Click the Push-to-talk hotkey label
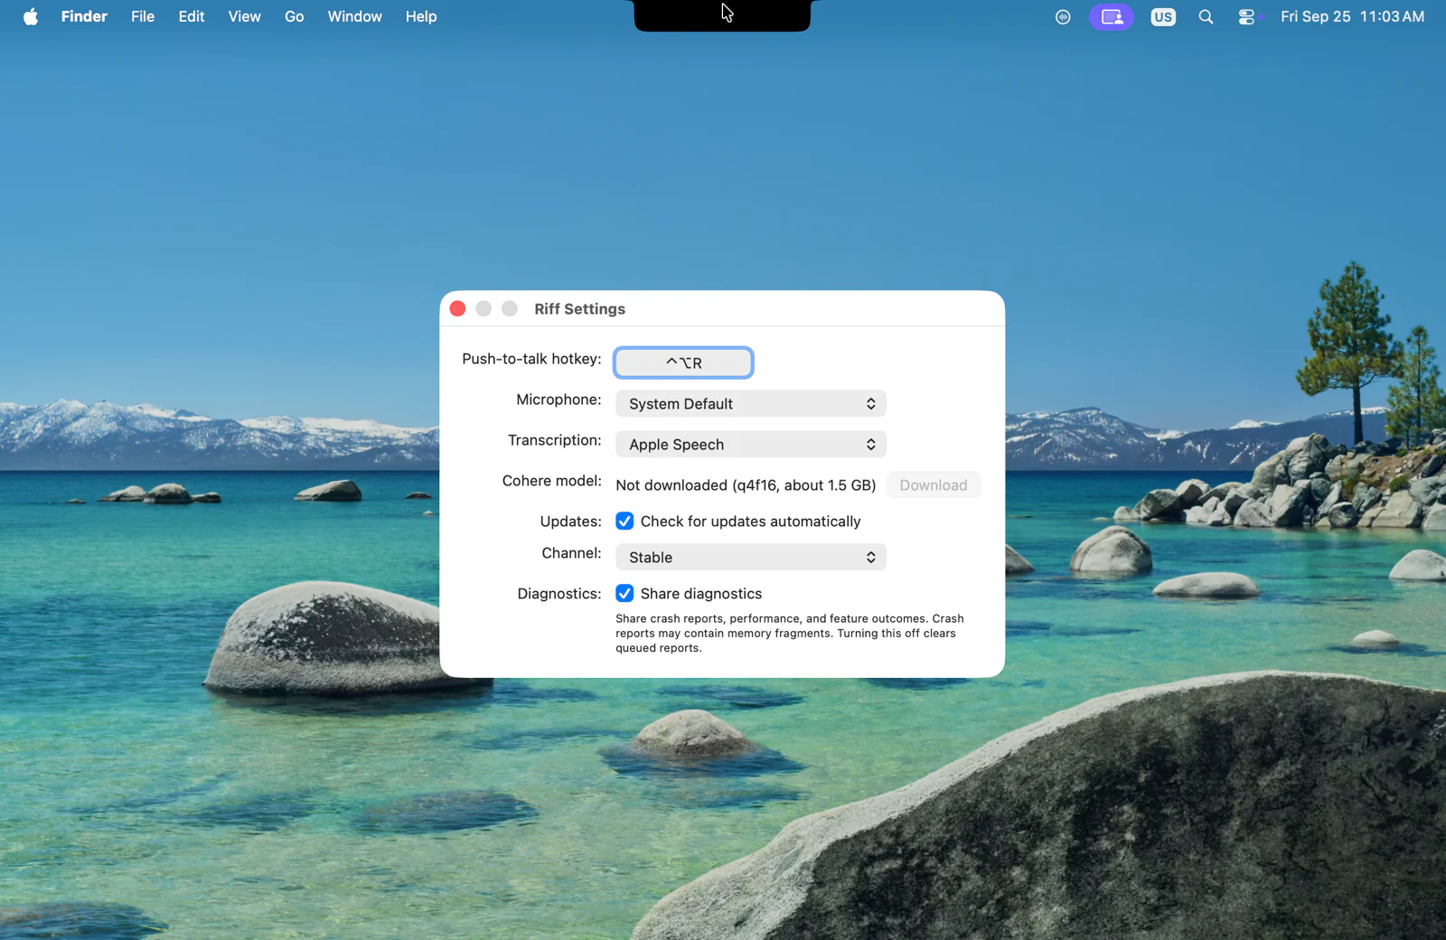This screenshot has width=1446, height=940. (531, 359)
